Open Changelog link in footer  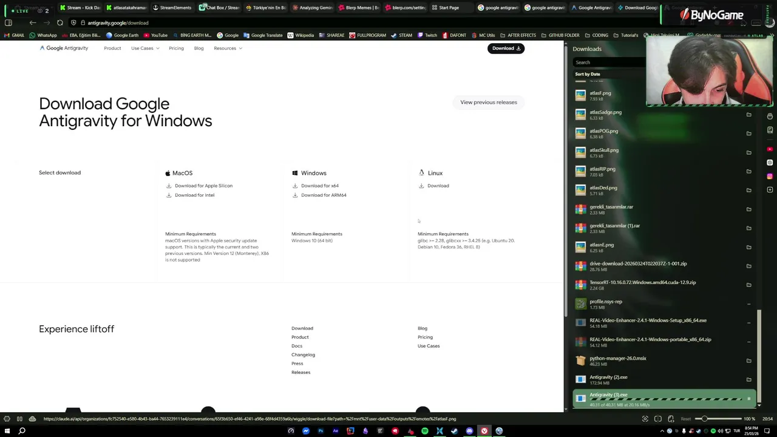303,354
